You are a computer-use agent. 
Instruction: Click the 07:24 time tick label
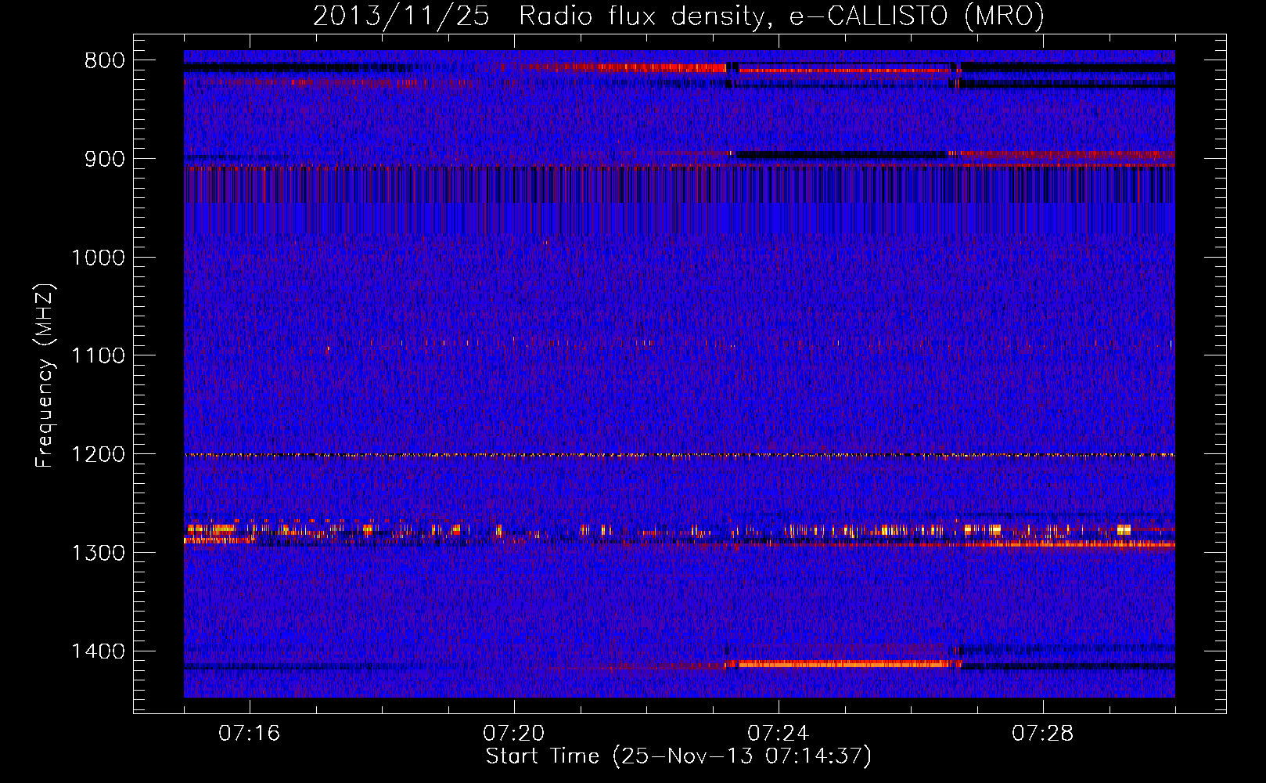point(778,734)
